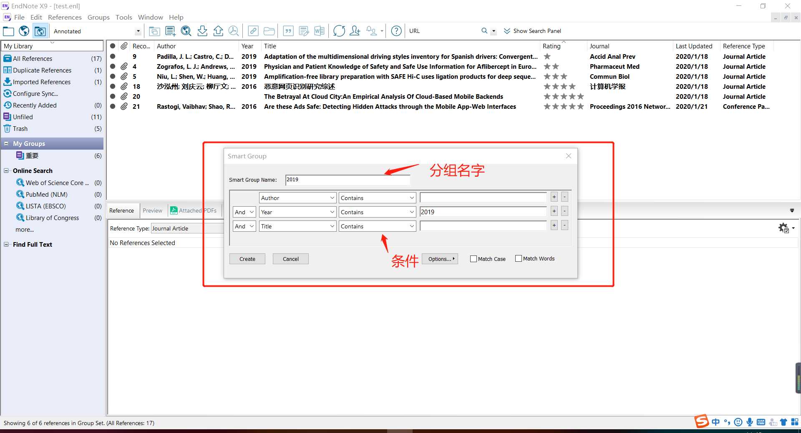Image resolution: width=801 pixels, height=433 pixels.
Task: Collapse the My Groups group set
Action: point(6,144)
